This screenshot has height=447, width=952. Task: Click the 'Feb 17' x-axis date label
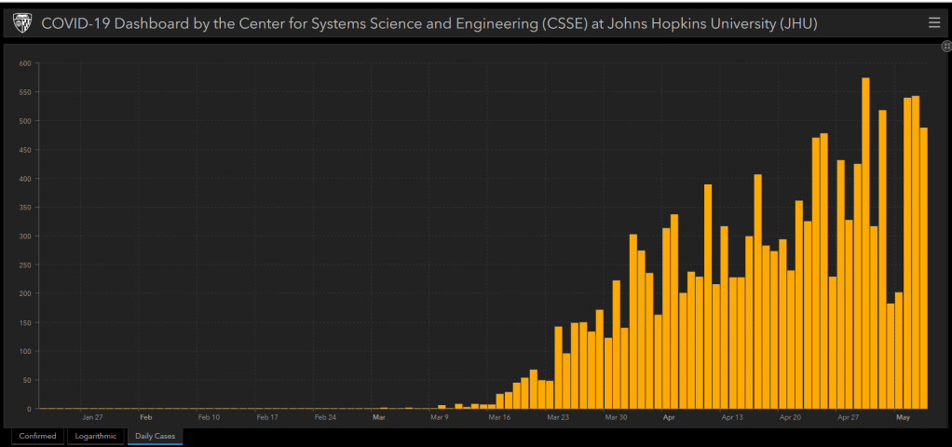point(267,418)
